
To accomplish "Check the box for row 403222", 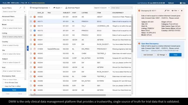I will point(31,17).
